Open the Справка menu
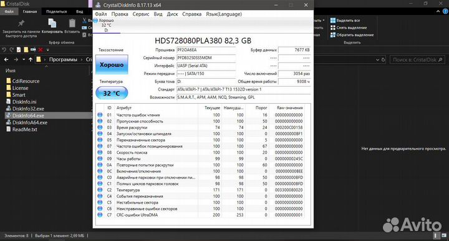The width and height of the screenshot is (449, 241). (x=191, y=14)
